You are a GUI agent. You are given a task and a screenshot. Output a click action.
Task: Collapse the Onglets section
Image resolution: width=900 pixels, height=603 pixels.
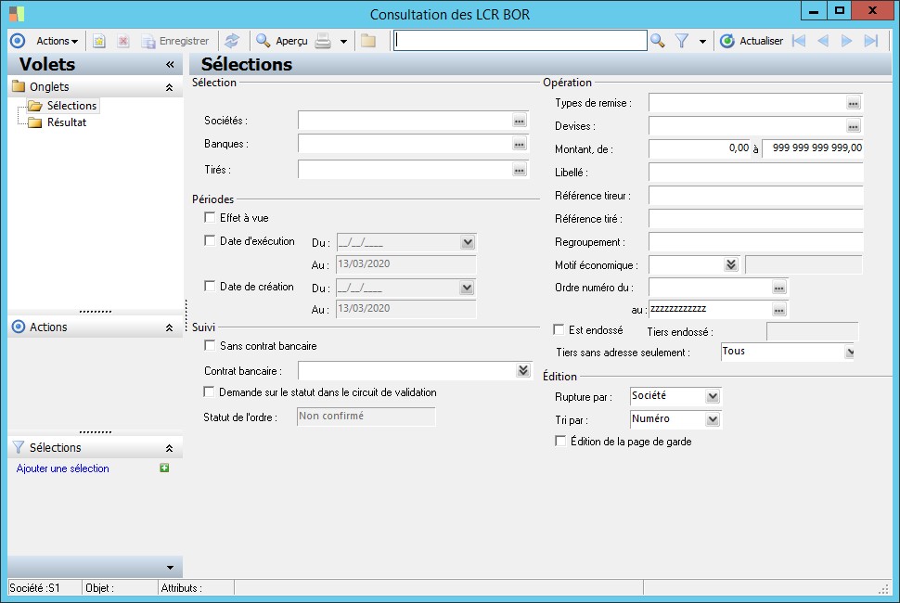pyautogui.click(x=169, y=87)
